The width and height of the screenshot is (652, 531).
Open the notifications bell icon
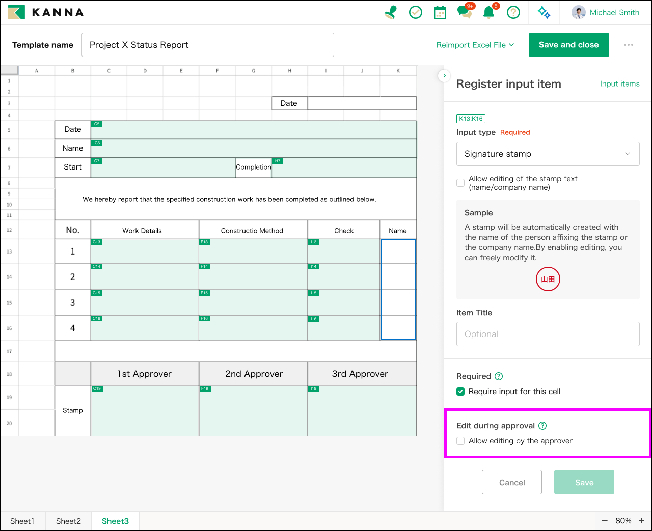(x=488, y=12)
